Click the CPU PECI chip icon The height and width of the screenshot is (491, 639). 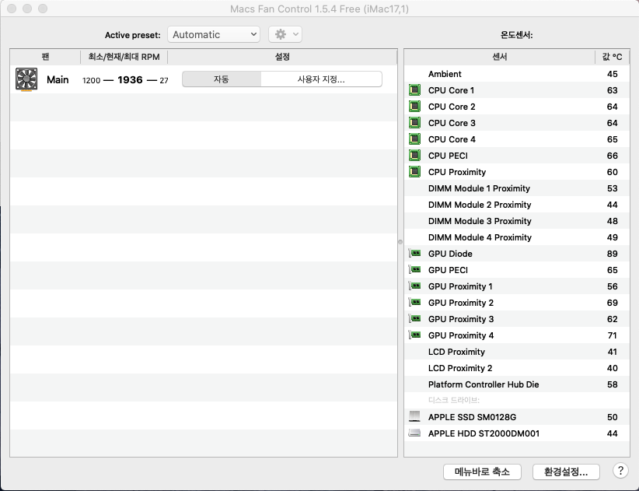pyautogui.click(x=414, y=156)
